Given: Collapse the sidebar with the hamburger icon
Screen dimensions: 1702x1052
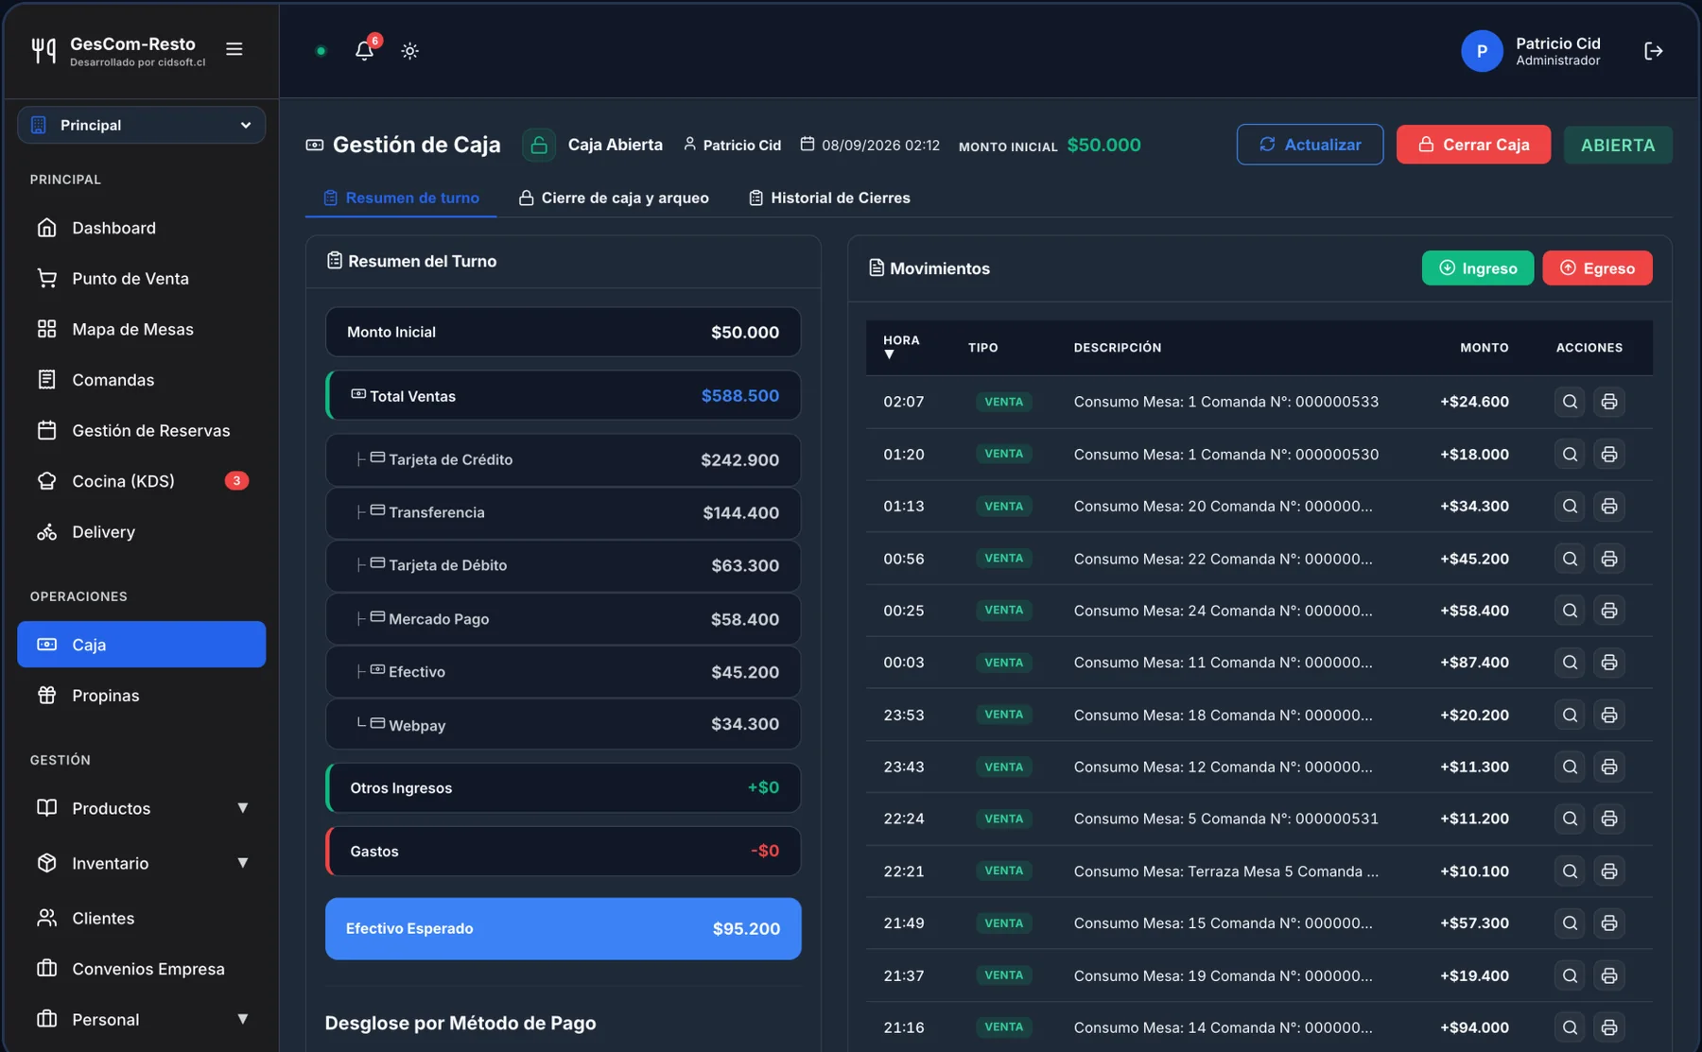Looking at the screenshot, I should coord(234,49).
